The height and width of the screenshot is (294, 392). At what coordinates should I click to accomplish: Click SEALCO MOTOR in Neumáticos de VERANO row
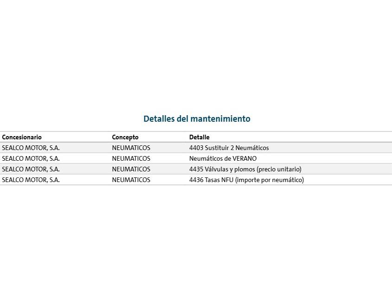pos(31,159)
